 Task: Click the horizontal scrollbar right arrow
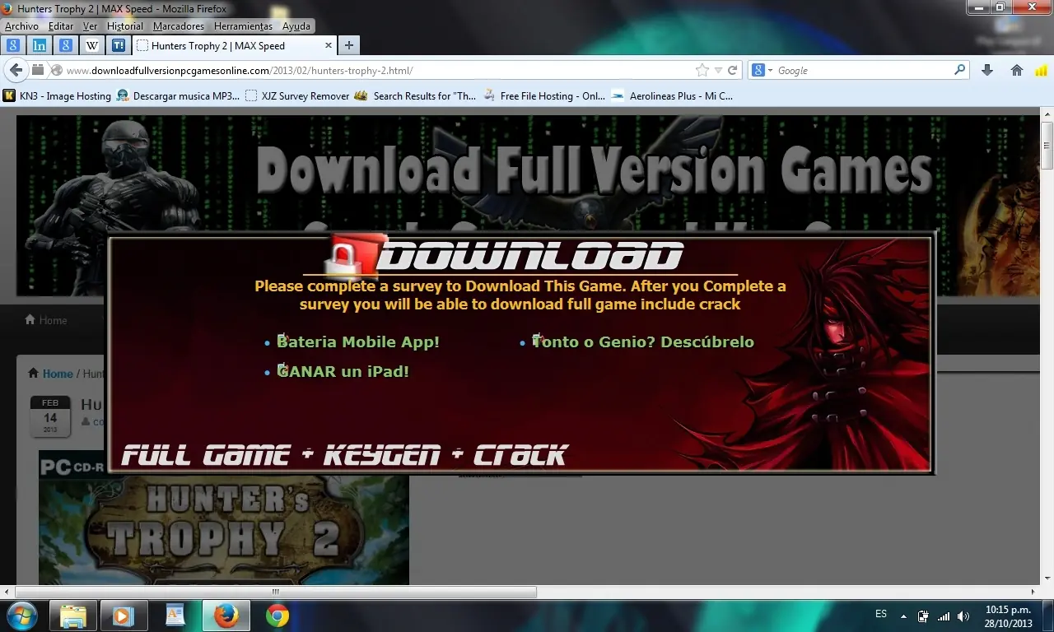click(x=1035, y=592)
